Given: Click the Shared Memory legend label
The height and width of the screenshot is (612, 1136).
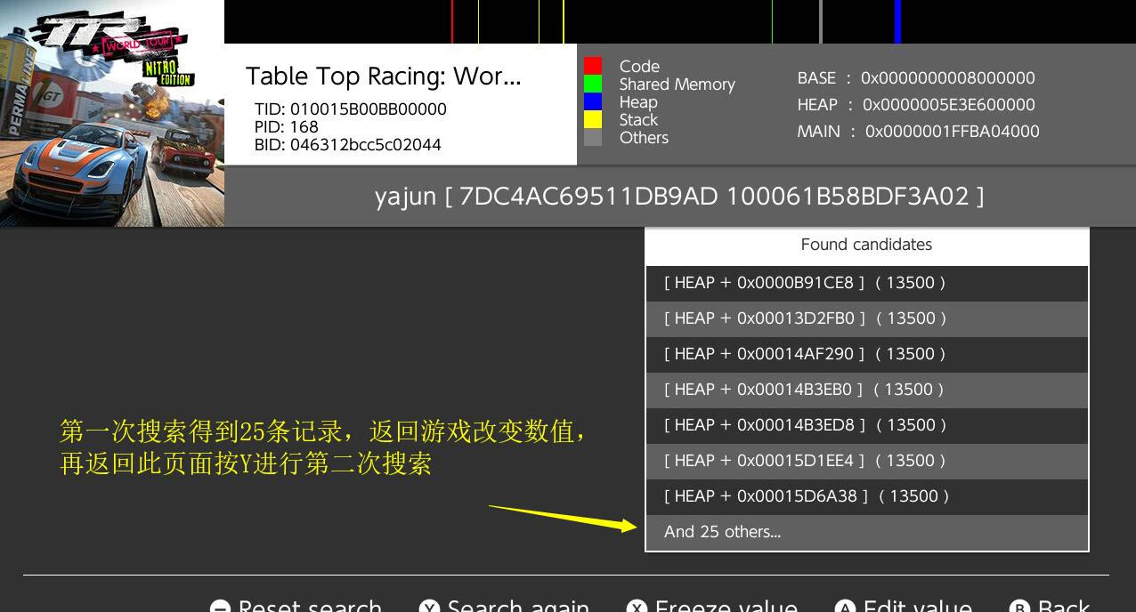Looking at the screenshot, I should (x=678, y=85).
